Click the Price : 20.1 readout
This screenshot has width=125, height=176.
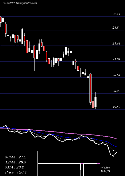[x=16, y=172]
